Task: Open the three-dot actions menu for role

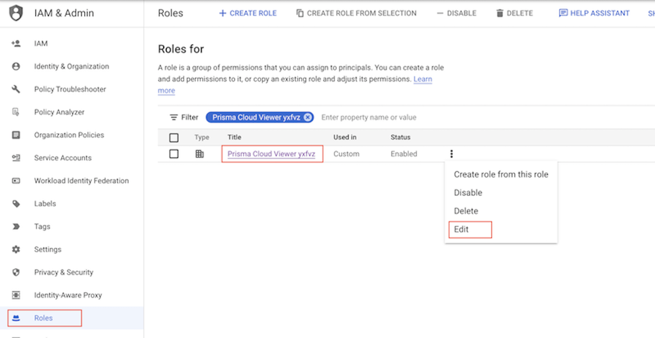Action: (x=451, y=154)
